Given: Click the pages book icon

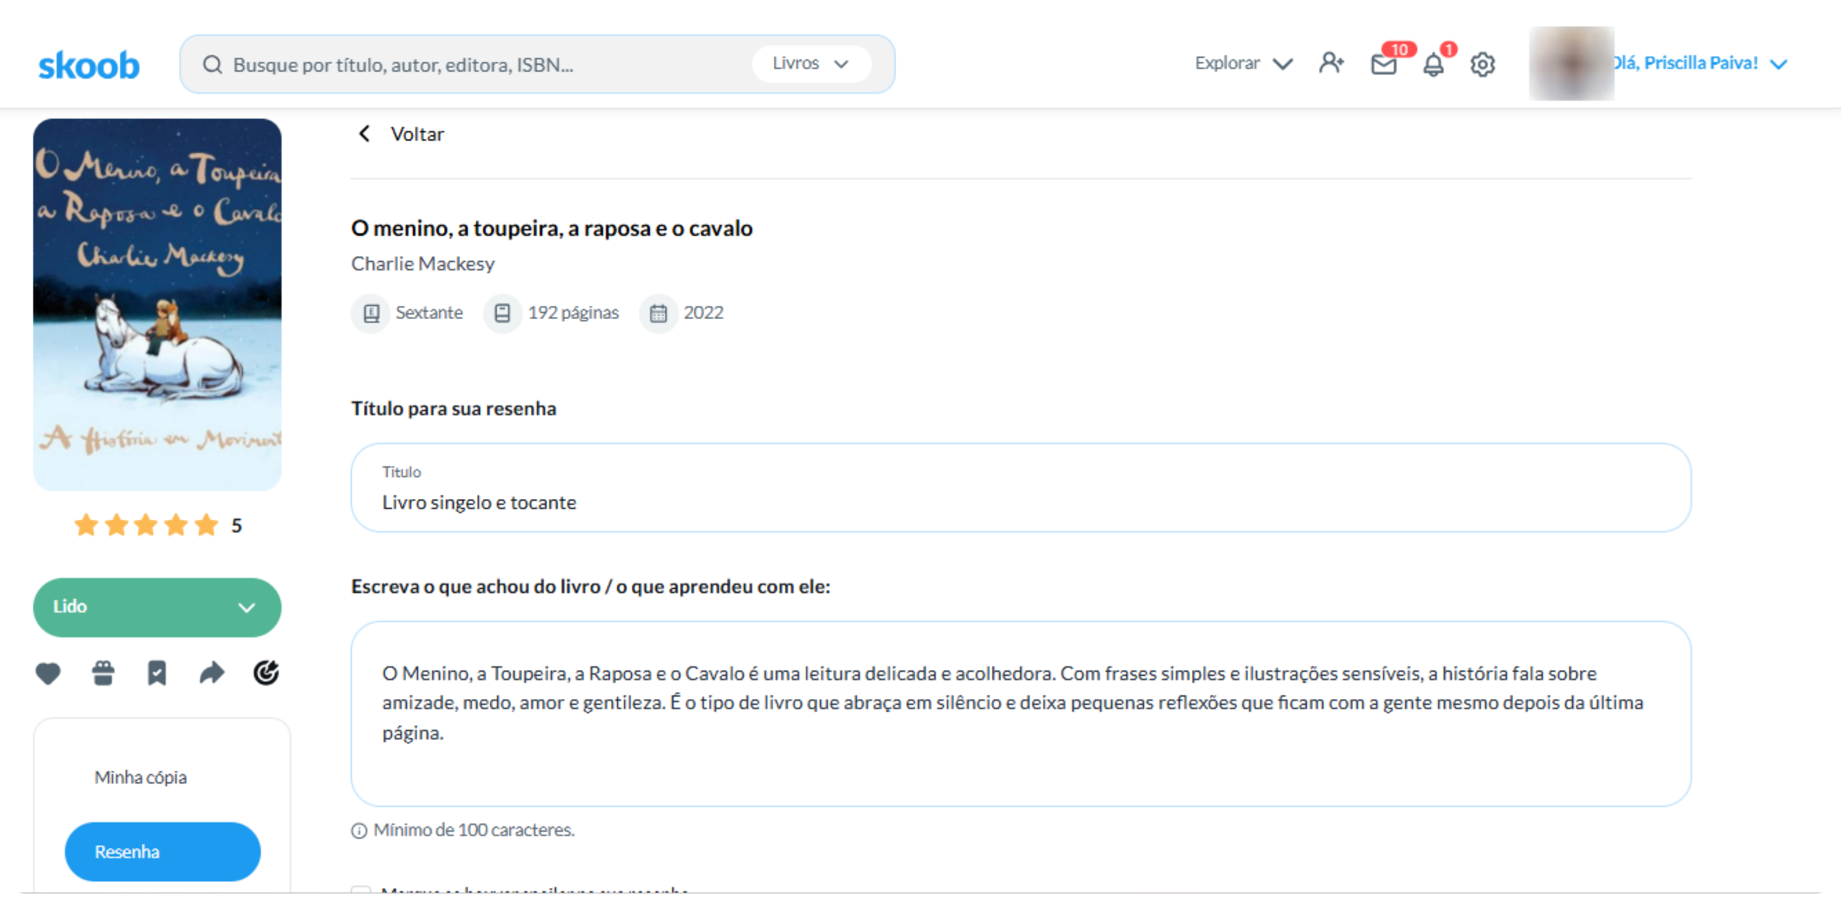Looking at the screenshot, I should coord(502,313).
